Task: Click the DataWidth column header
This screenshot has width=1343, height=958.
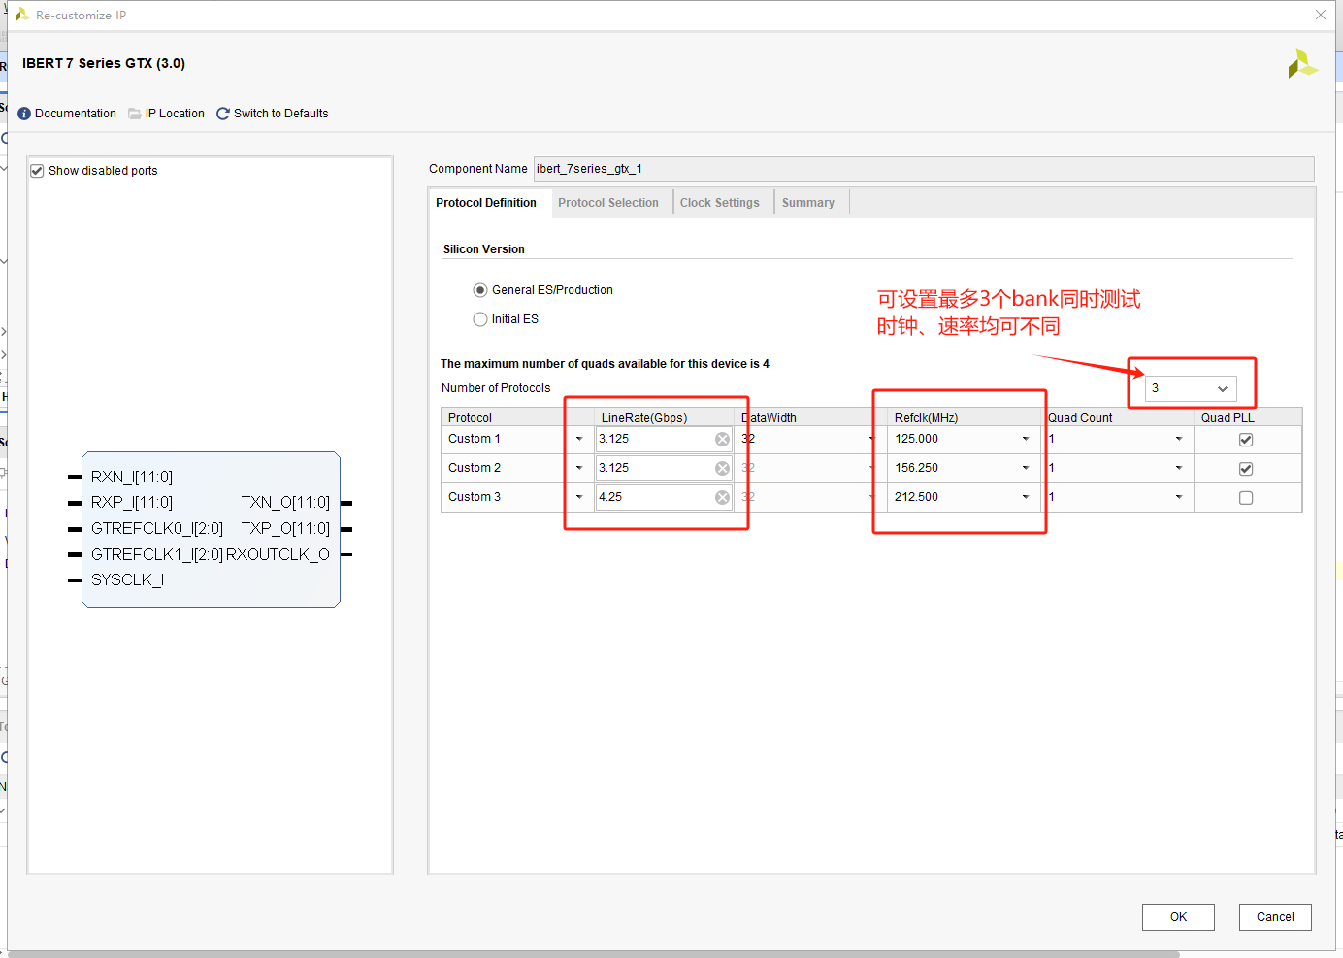Action: point(770,418)
